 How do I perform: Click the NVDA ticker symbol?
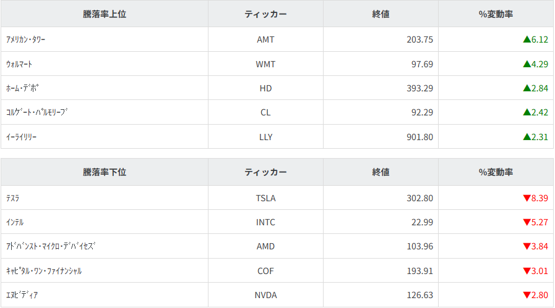pyautogui.click(x=265, y=295)
